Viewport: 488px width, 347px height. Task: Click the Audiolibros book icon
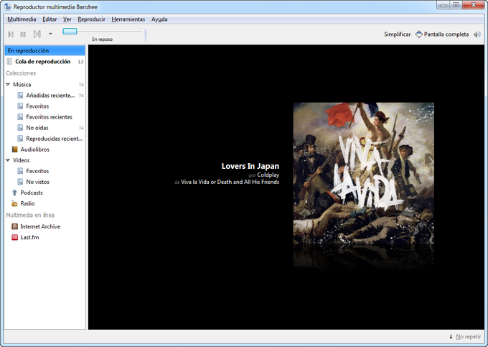14,149
